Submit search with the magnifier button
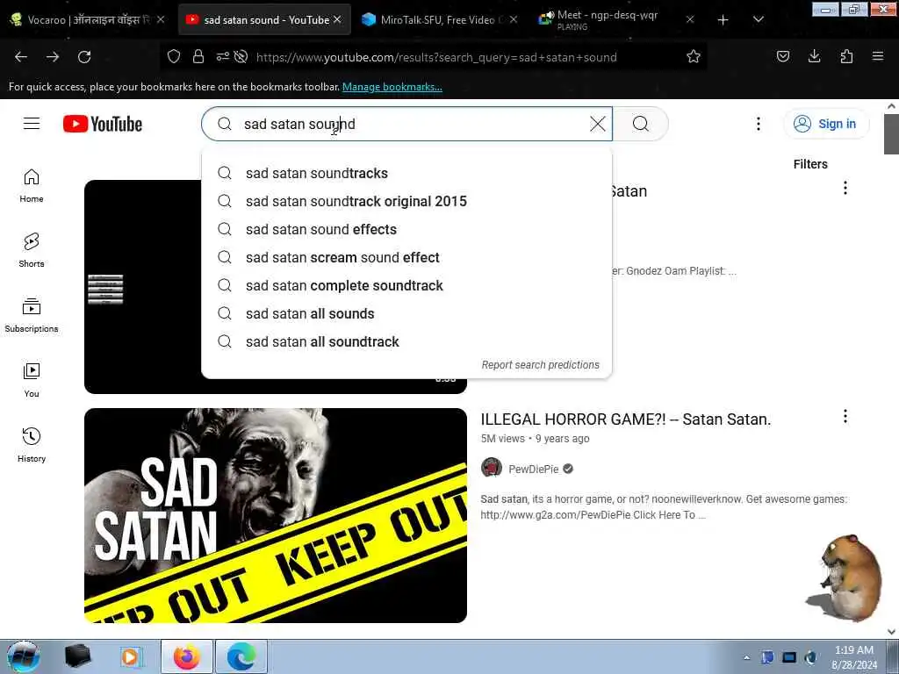Image resolution: width=899 pixels, height=674 pixels. pyautogui.click(x=640, y=124)
